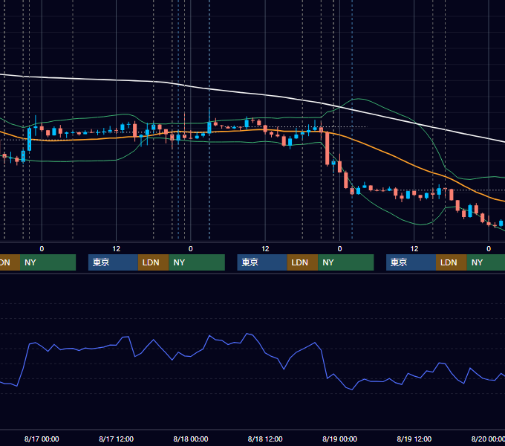The width and height of the screenshot is (505, 446).
Task: Click the NY session block spanning 8/20 00:00
Action: point(486,262)
